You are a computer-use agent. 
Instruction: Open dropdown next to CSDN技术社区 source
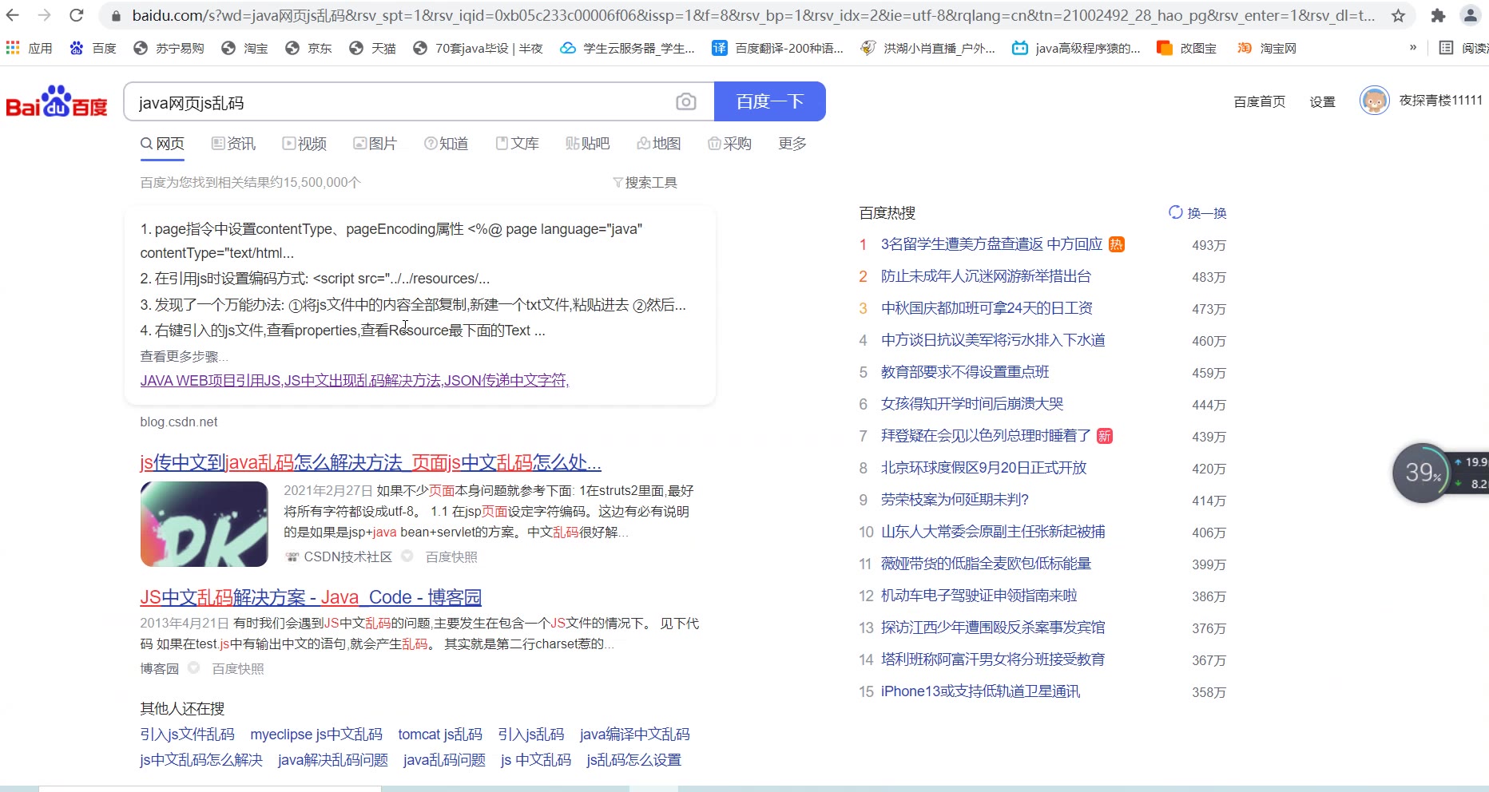click(x=407, y=556)
